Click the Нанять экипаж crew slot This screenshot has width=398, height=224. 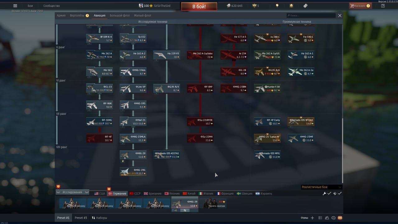(x=213, y=203)
